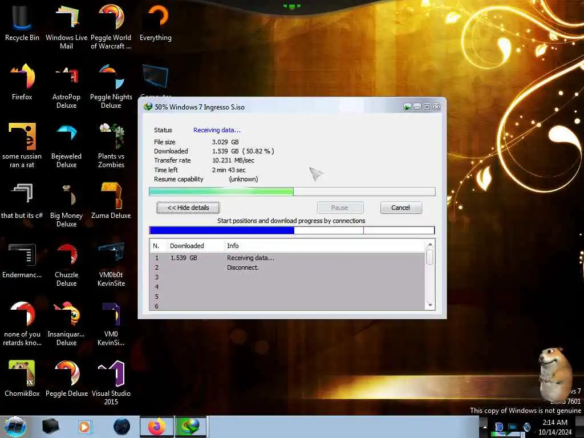Open the taskbar clock showing 2:14 AM
The width and height of the screenshot is (584, 438).
tap(555, 427)
